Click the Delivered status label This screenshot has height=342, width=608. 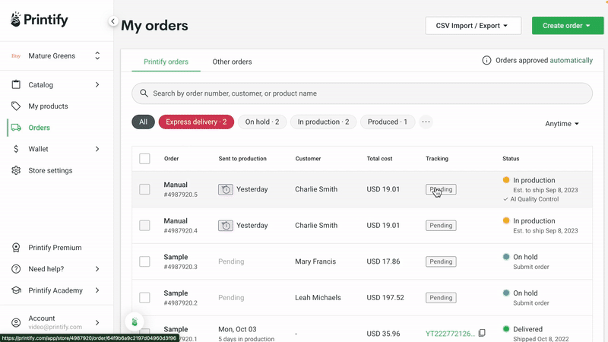click(x=527, y=329)
